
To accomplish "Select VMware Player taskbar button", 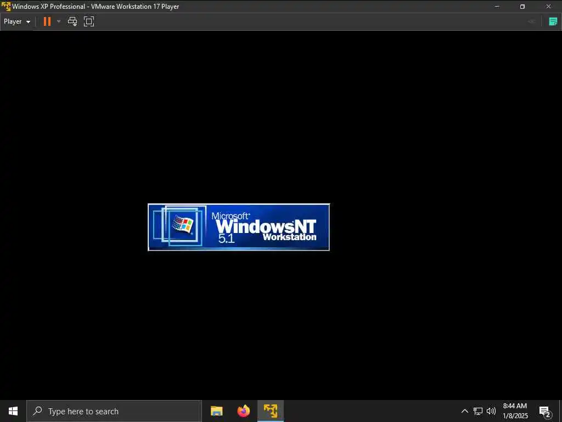I will [271, 411].
